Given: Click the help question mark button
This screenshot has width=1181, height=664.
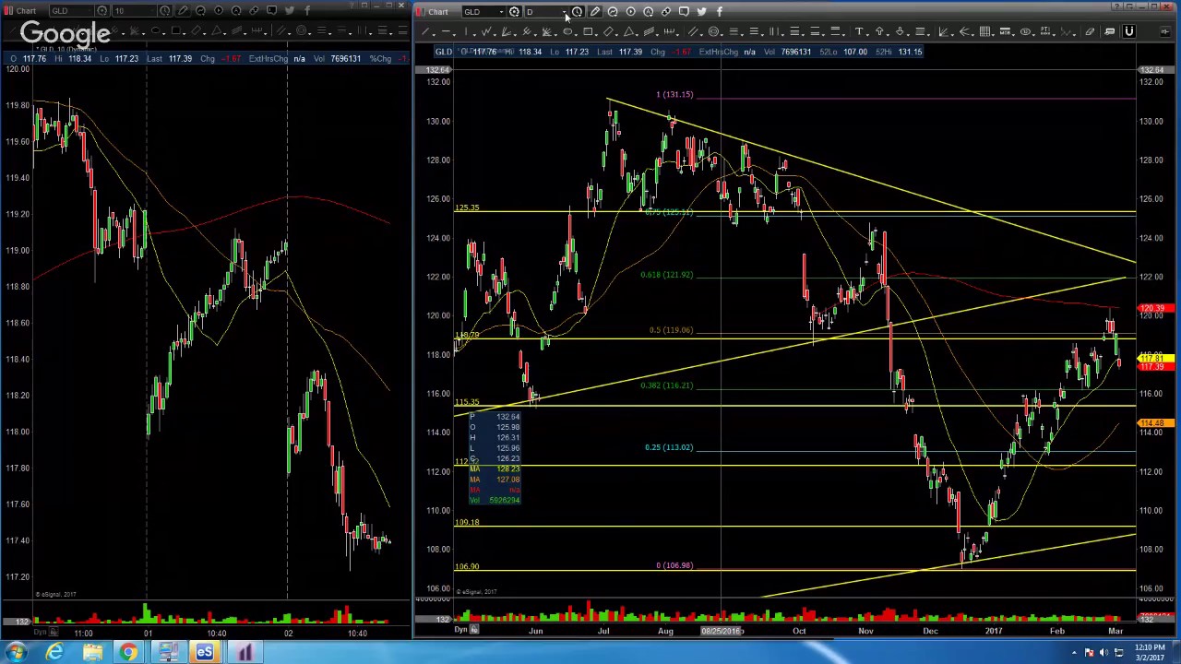Looking at the screenshot, I should coord(1116,6).
